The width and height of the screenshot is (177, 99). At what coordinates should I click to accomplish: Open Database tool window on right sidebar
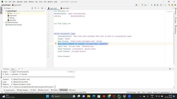(x=176, y=11)
